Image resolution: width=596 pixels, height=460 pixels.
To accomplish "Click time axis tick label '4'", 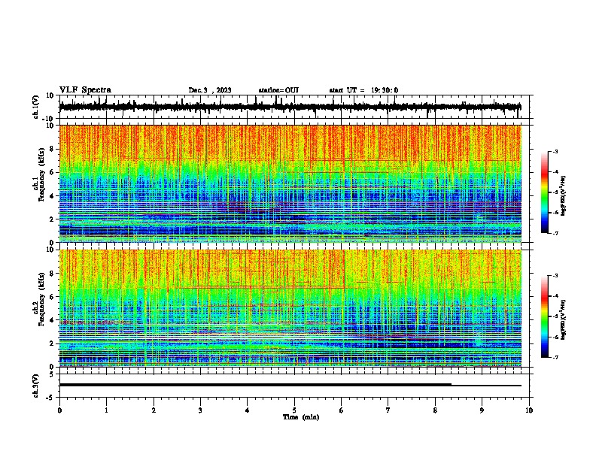I will click(x=248, y=410).
